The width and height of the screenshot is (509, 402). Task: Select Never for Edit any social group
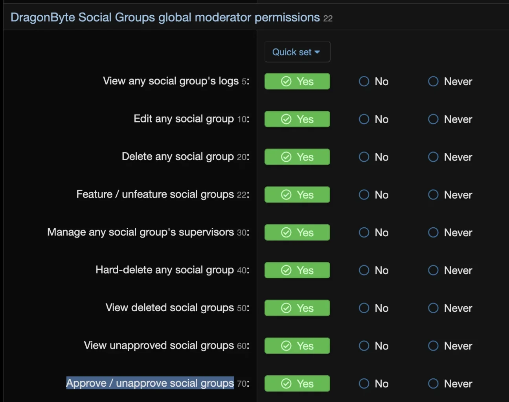click(x=450, y=119)
